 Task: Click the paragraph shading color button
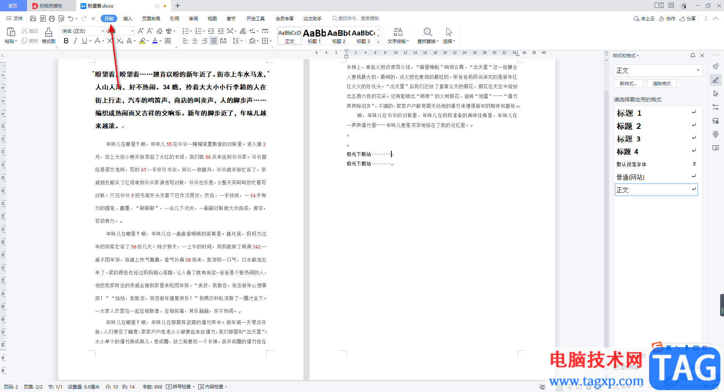point(252,41)
